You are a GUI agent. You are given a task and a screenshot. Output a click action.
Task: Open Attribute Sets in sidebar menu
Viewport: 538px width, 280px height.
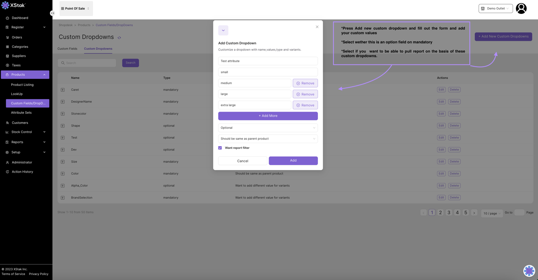point(21,113)
